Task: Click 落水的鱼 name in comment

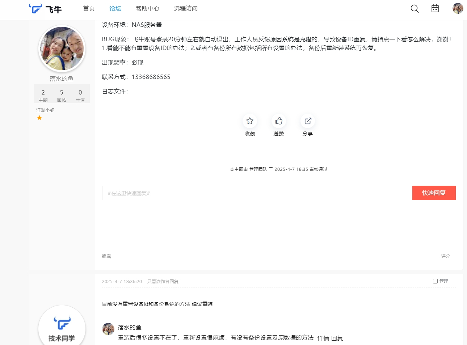Action: [x=130, y=327]
